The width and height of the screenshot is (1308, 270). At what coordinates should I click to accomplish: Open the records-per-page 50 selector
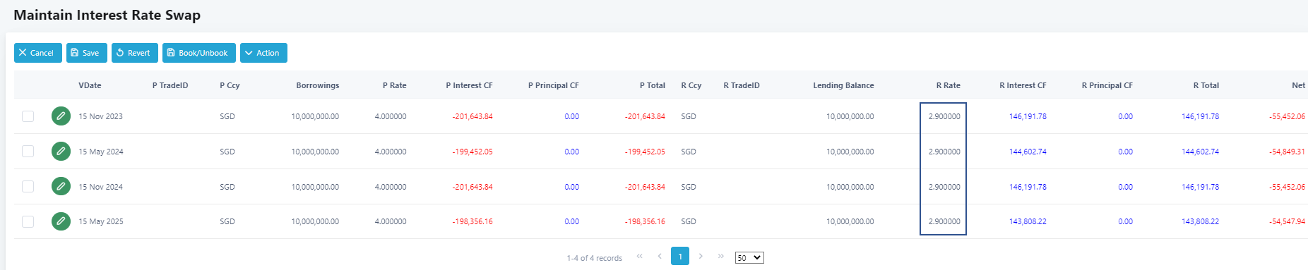coord(749,258)
